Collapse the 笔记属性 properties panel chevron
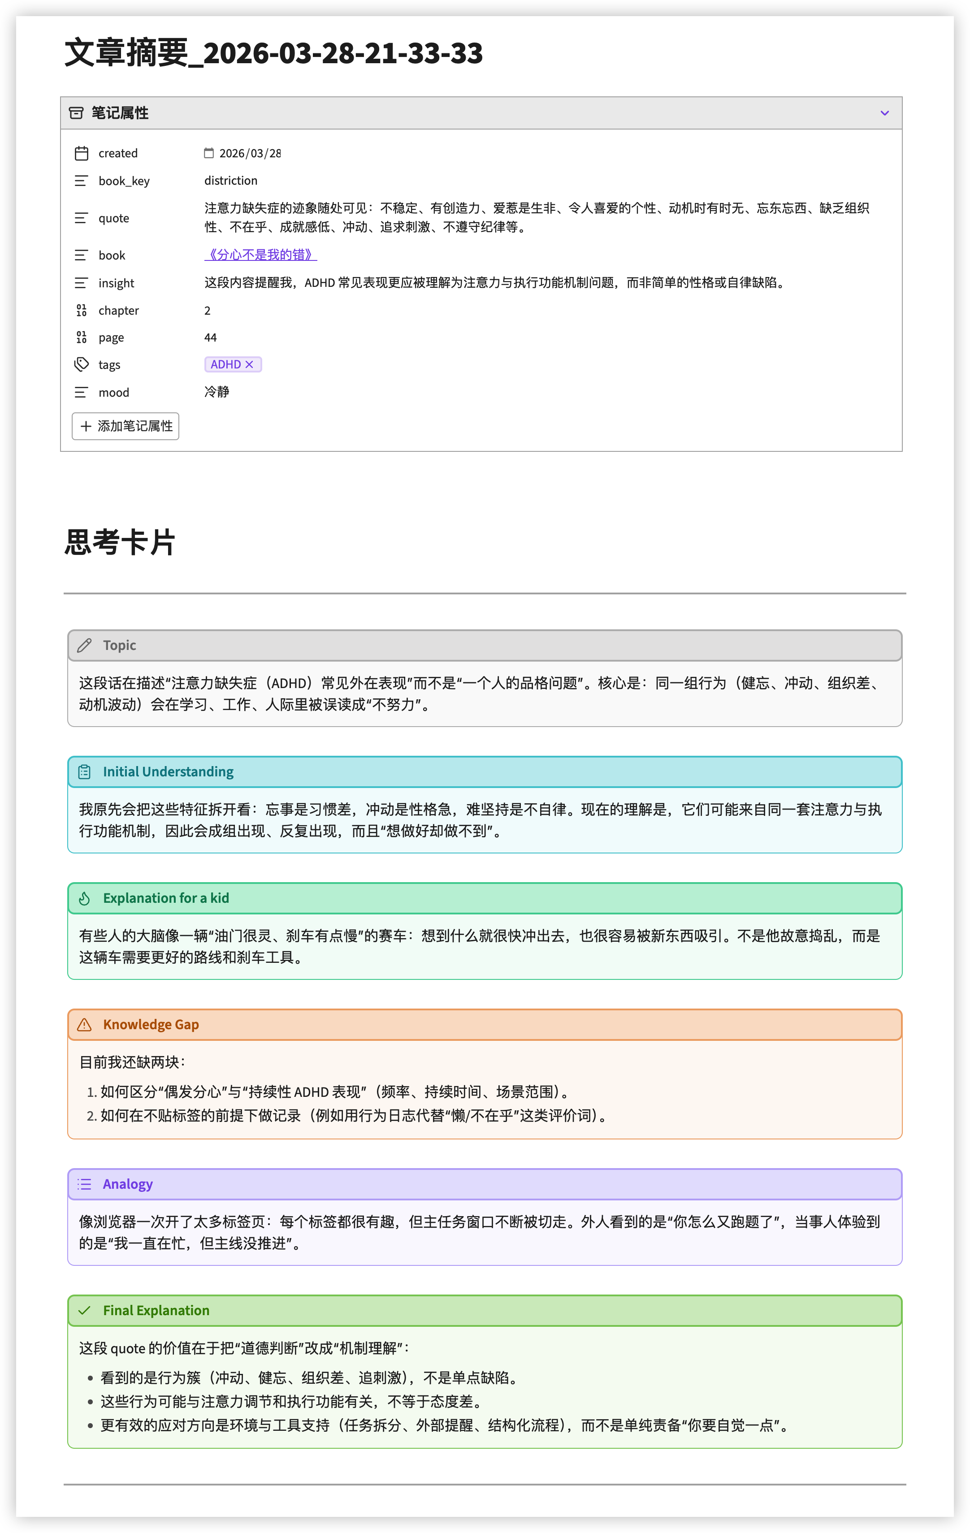This screenshot has height=1533, width=970. tap(884, 113)
